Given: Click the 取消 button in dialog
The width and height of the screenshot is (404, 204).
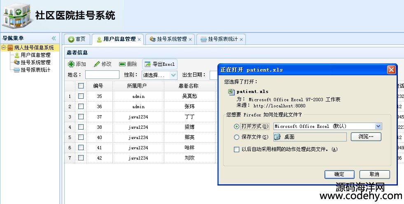Looking at the screenshot, I should [375, 174].
